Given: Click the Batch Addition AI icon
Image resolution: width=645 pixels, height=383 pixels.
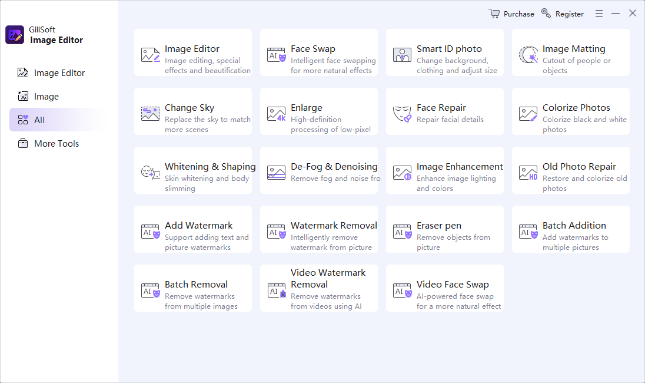Looking at the screenshot, I should 528,232.
